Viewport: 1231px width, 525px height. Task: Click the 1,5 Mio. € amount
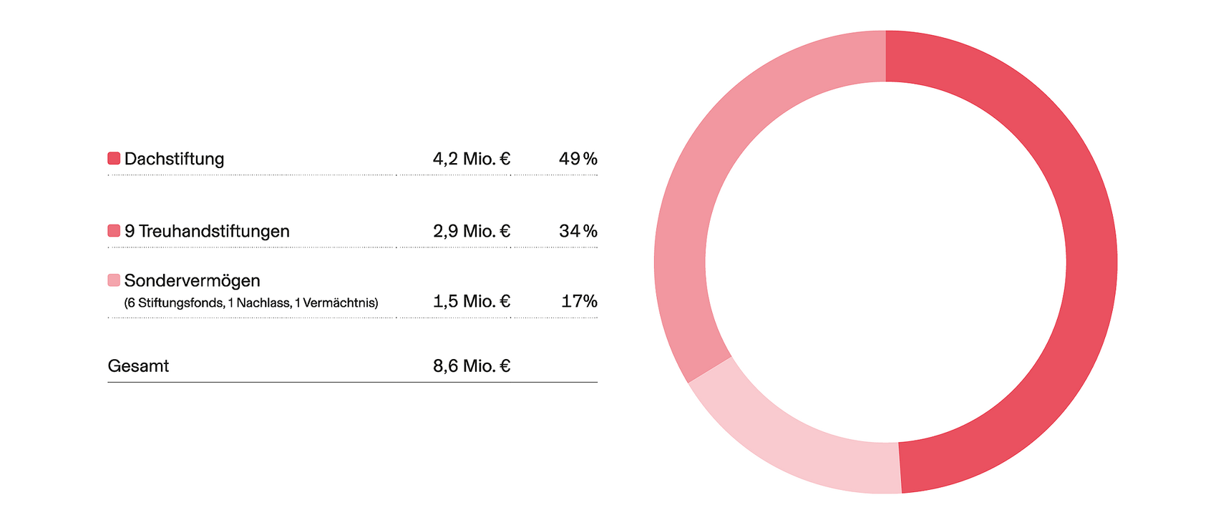click(x=472, y=301)
